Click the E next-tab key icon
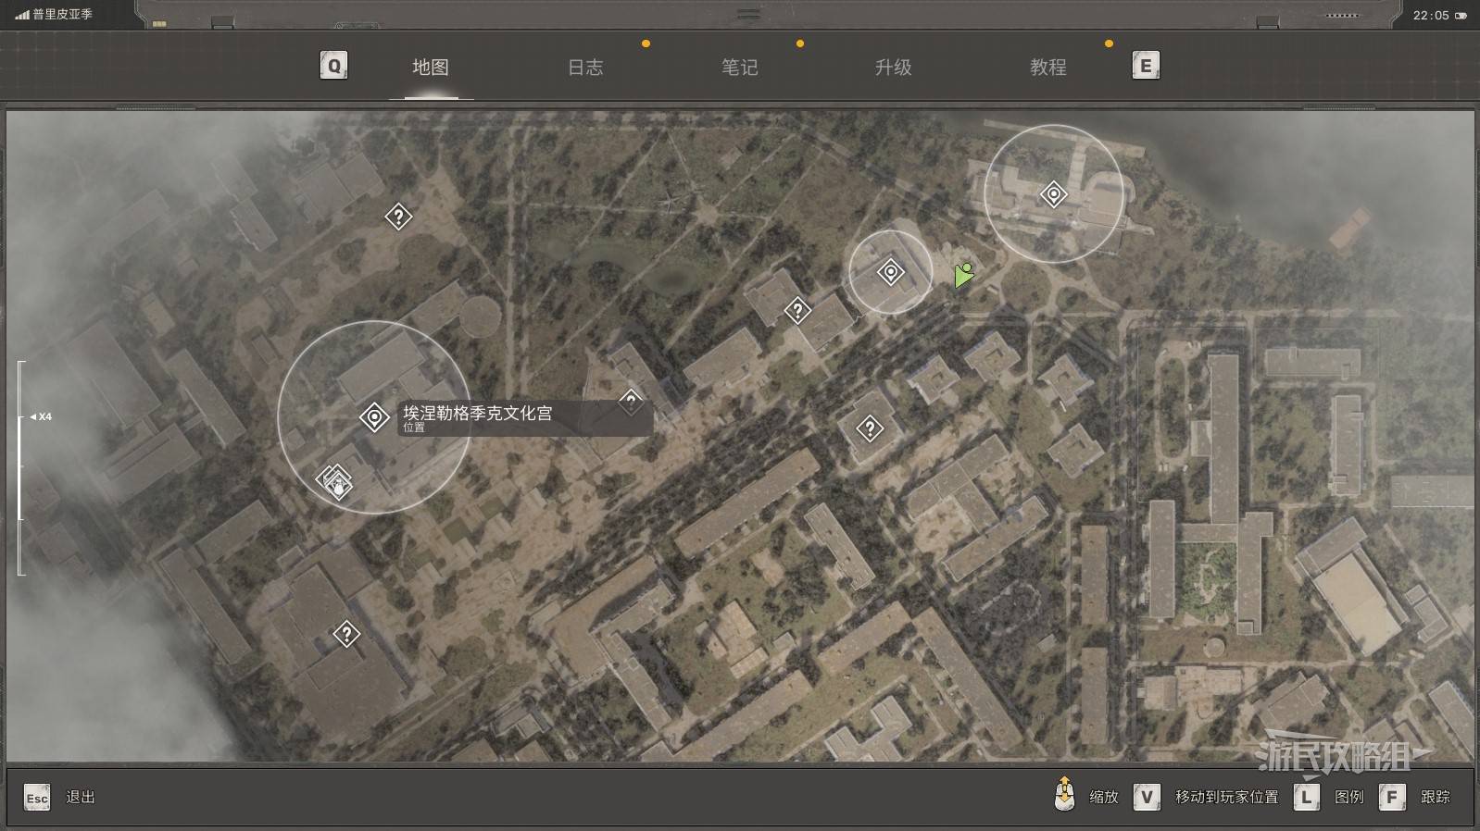Screen dimensions: 1480x831 [1146, 66]
